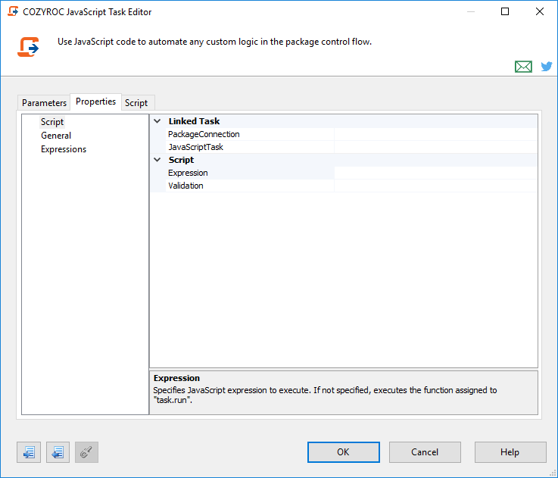
Task: Edit the Validation value field
Action: click(x=436, y=186)
